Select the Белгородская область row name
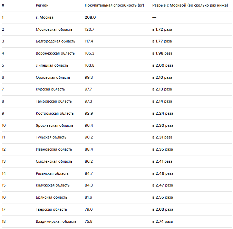The width and height of the screenshot is (233, 229). click(x=55, y=41)
